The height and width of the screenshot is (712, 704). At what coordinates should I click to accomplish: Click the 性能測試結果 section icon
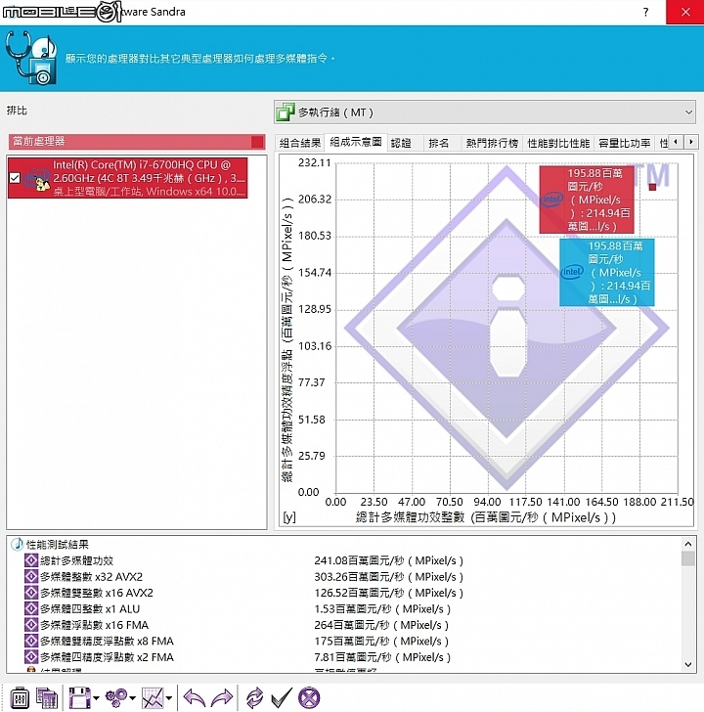point(18,544)
